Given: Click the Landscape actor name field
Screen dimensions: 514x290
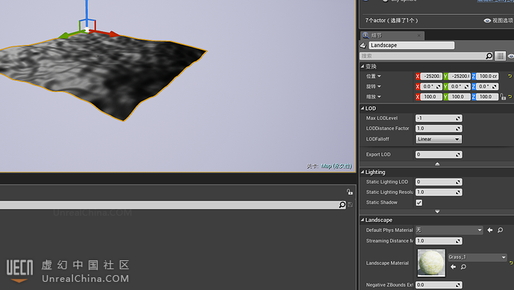Looking at the screenshot, I should 411,45.
